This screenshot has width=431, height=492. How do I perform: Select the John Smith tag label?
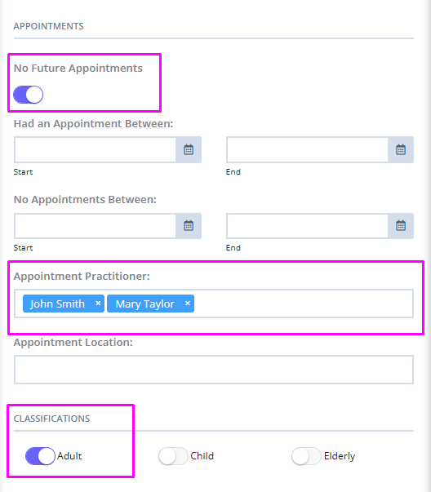(x=57, y=304)
